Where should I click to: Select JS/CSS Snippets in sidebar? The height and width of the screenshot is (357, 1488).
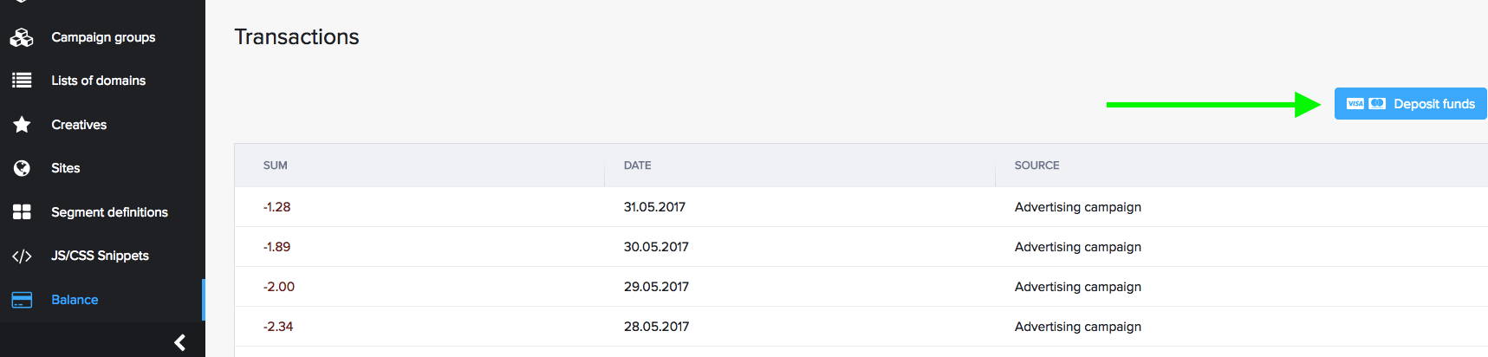click(x=100, y=256)
